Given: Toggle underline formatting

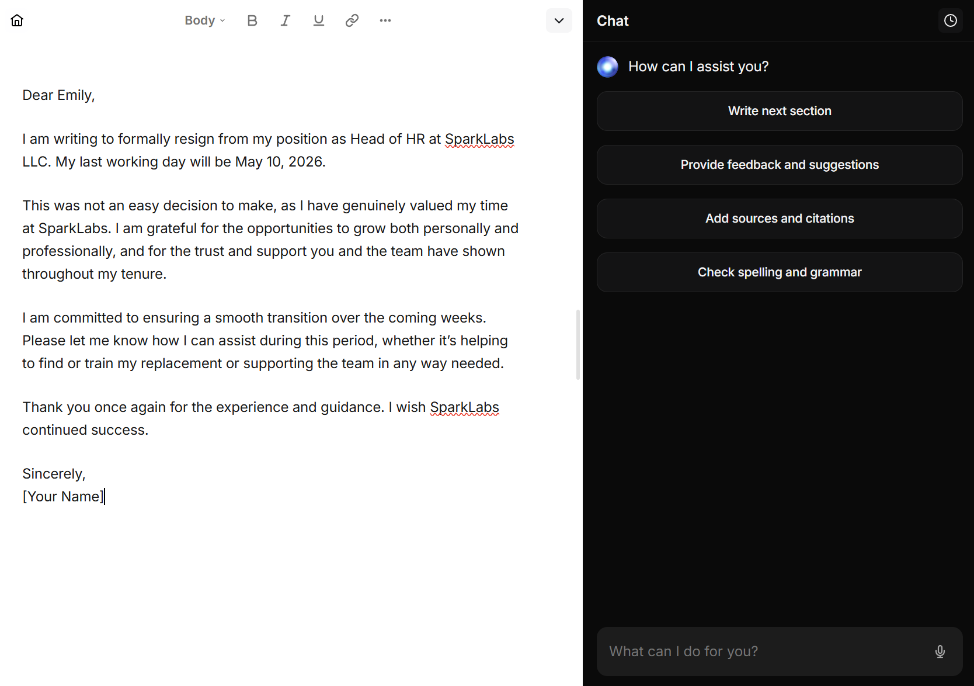Looking at the screenshot, I should click(x=319, y=20).
